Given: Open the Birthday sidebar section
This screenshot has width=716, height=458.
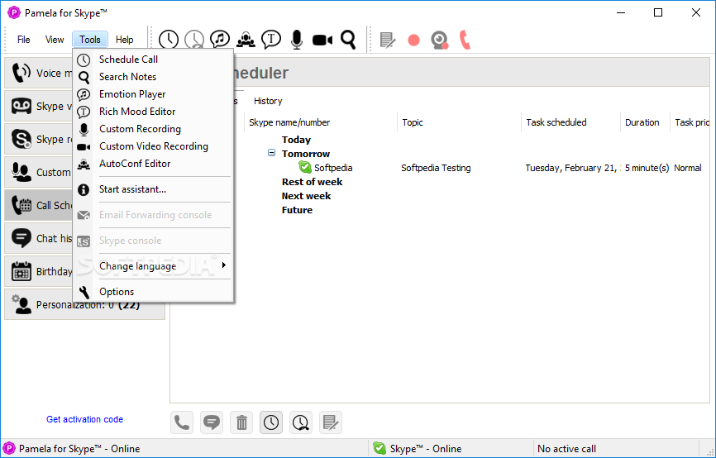Looking at the screenshot, I should tap(39, 272).
